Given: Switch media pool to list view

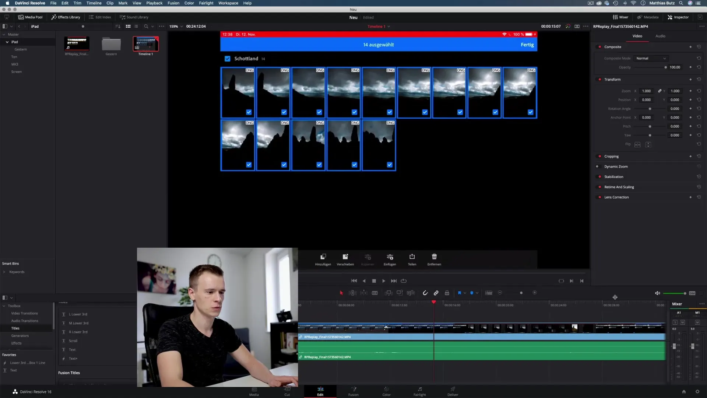Looking at the screenshot, I should (136, 27).
